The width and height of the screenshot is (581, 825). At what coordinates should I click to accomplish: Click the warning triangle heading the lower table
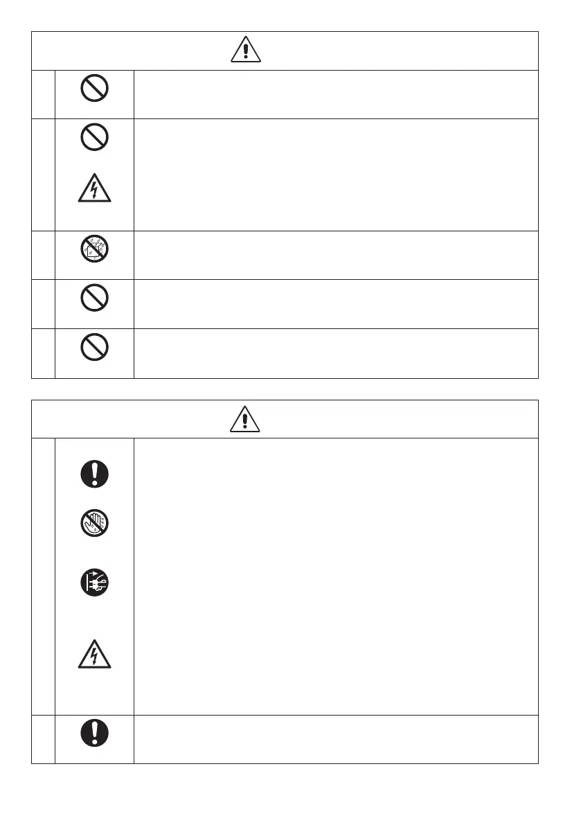[x=244, y=419]
